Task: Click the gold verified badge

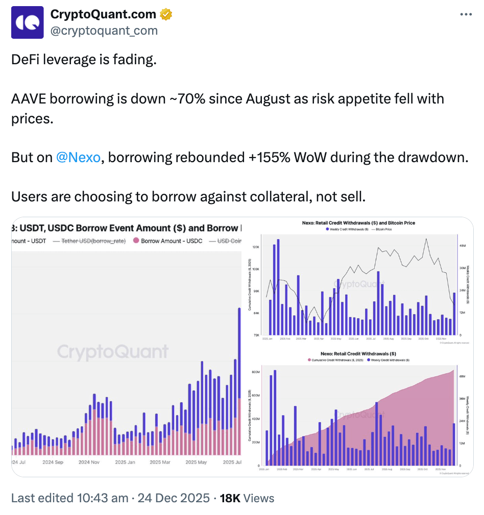Action: [165, 15]
